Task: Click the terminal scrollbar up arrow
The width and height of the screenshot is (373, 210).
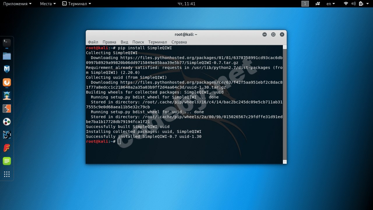Action: [285, 47]
